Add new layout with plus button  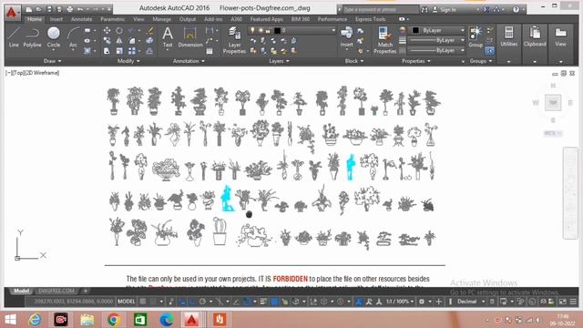85,291
